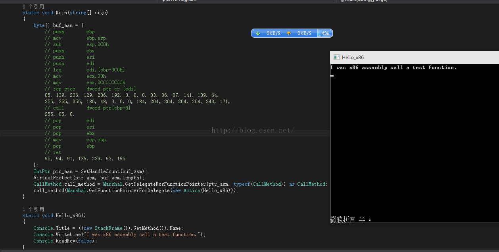Click the "call_method(Marshal.GetFunctionPointerForDelegate" line

(x=136, y=190)
